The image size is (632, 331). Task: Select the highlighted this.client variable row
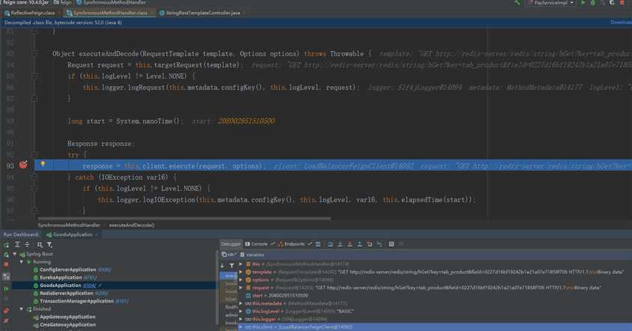tap(435, 327)
